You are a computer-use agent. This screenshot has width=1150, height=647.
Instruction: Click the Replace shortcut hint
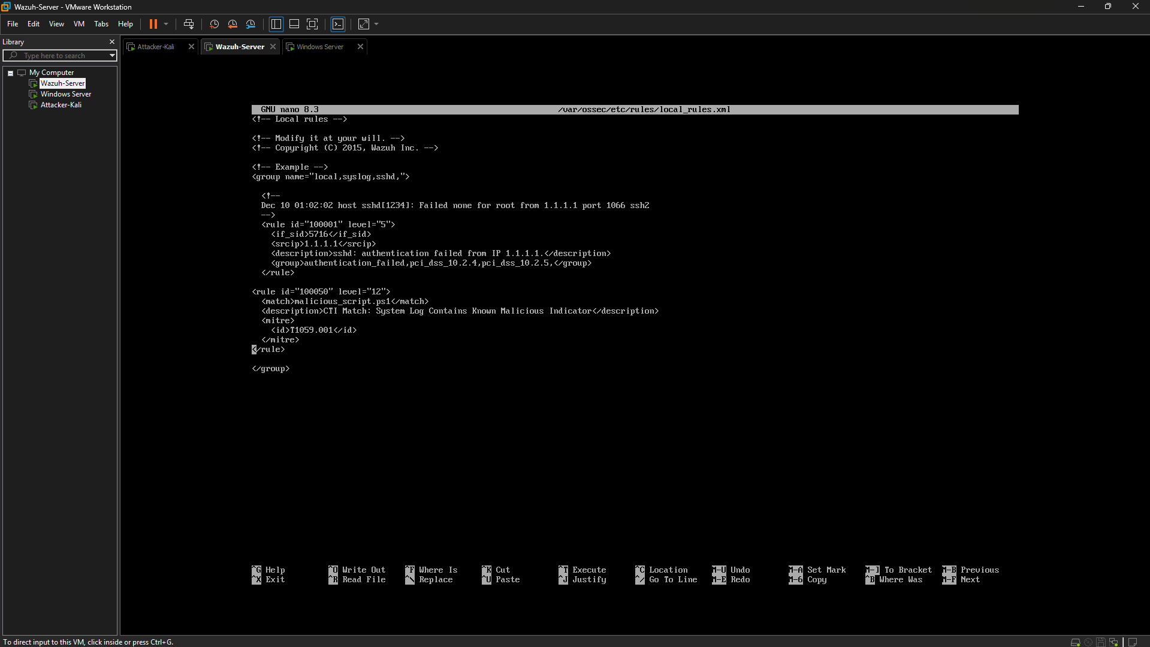point(429,580)
